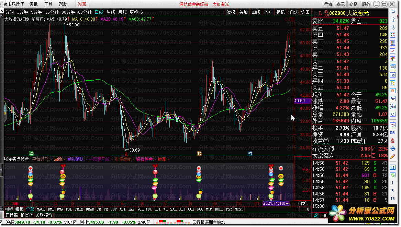Switch chart period to 分时
Image resolution: width=401 pixels, height=227 pixels.
pos(10,12)
